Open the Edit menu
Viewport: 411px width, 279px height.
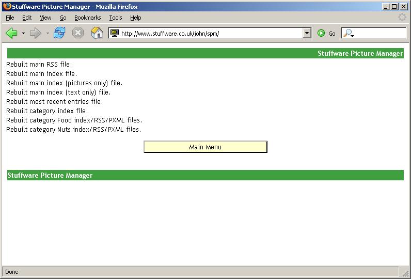(27, 18)
